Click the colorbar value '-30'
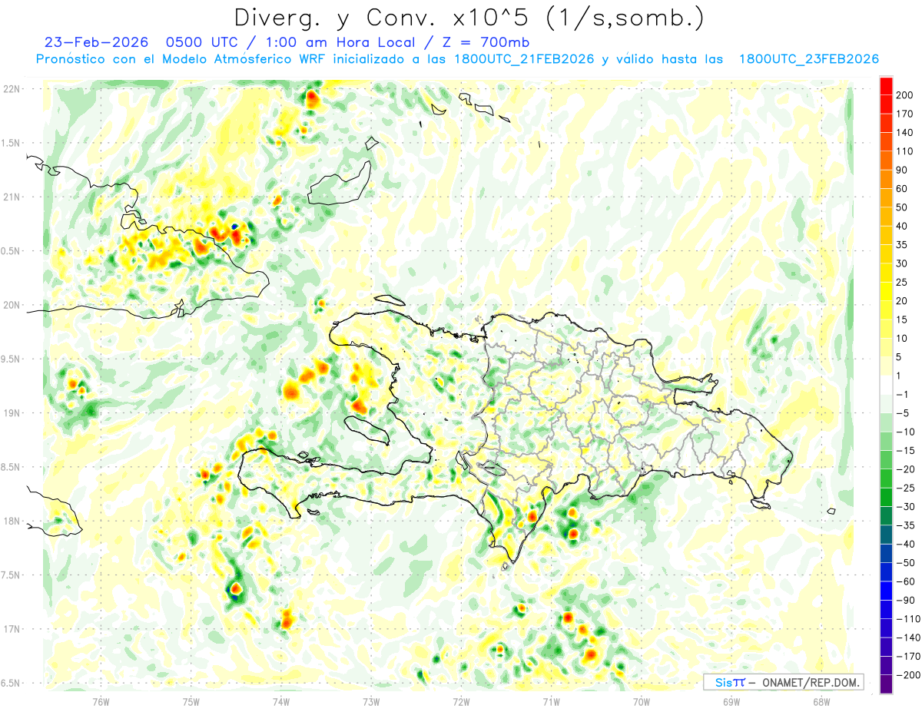The image size is (922, 712). click(x=905, y=506)
